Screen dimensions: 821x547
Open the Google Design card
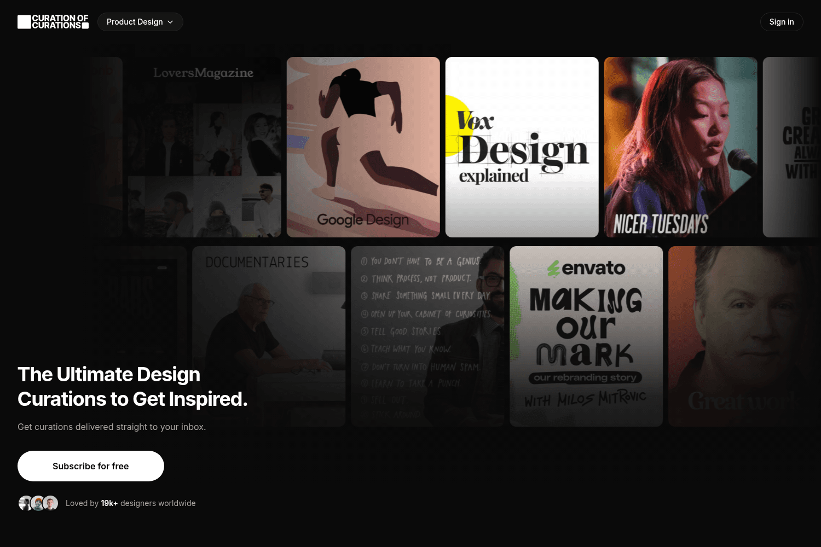[363, 147]
